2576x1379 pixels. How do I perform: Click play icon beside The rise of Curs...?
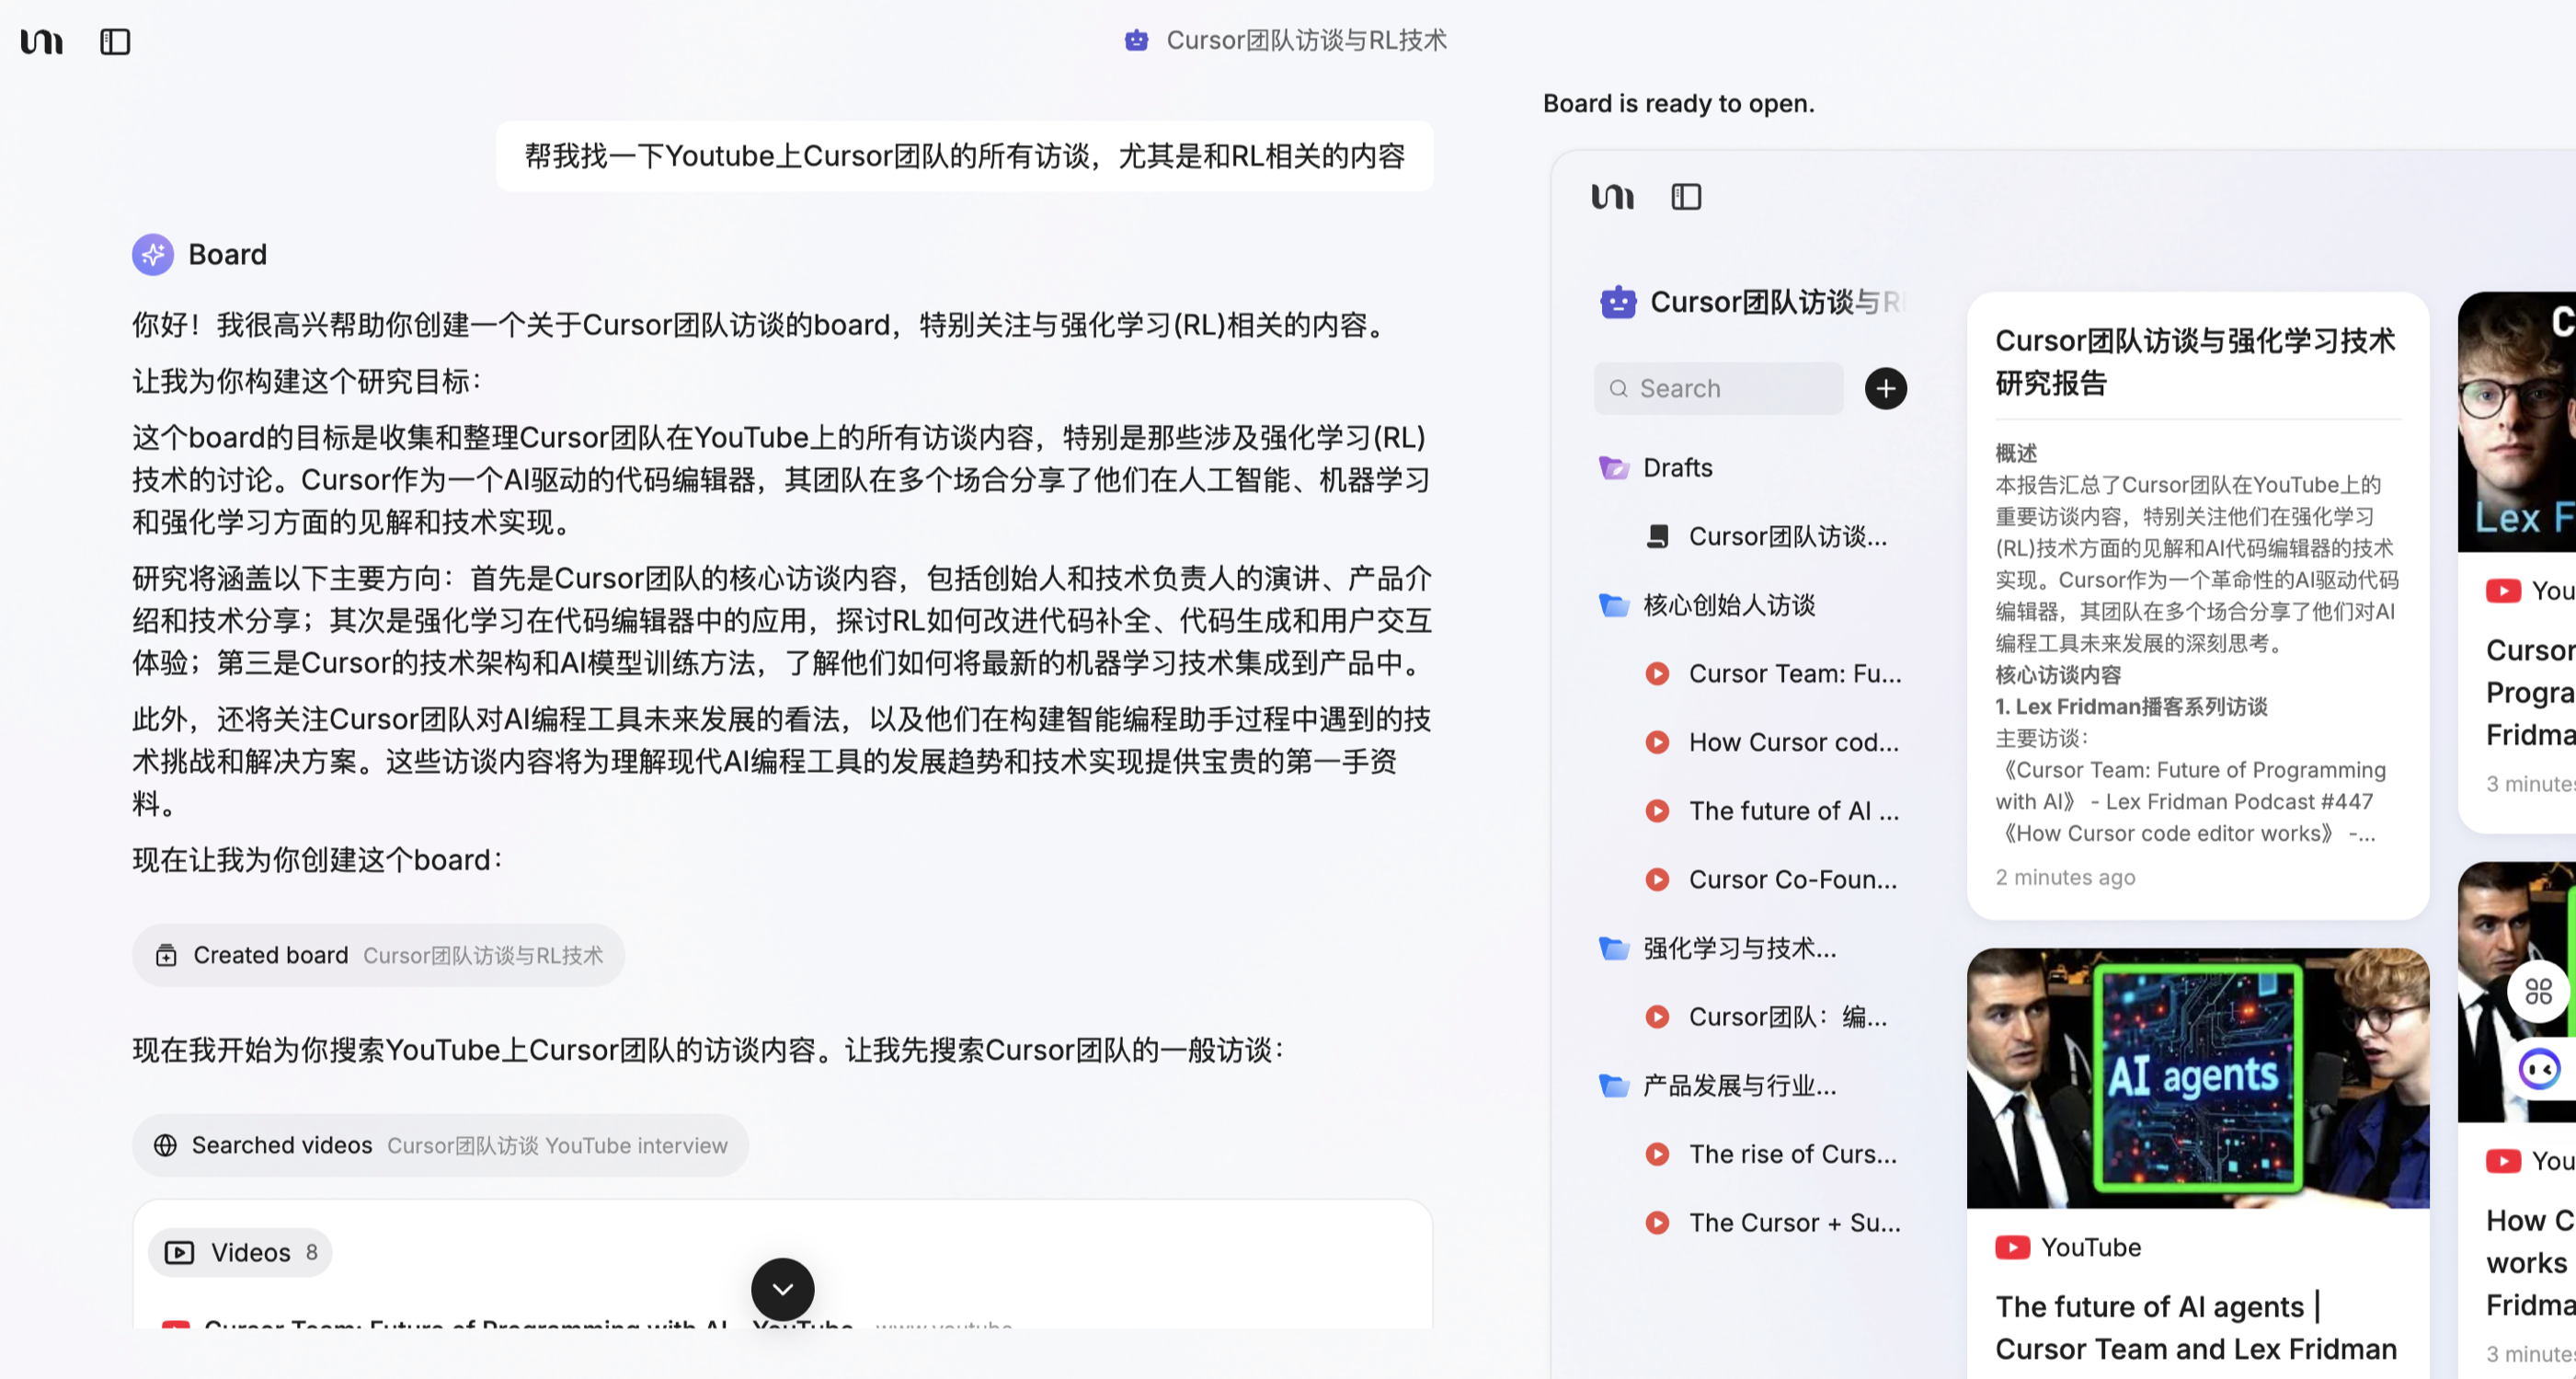pyautogui.click(x=1657, y=1154)
